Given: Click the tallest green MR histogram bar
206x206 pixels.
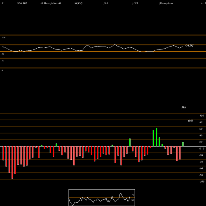Looking at the screenshot, I should click(156, 137).
